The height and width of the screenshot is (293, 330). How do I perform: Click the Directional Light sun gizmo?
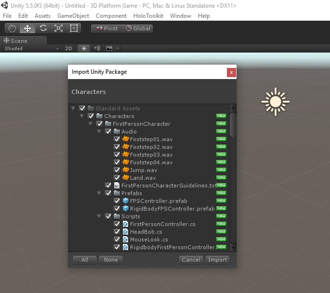(276, 102)
